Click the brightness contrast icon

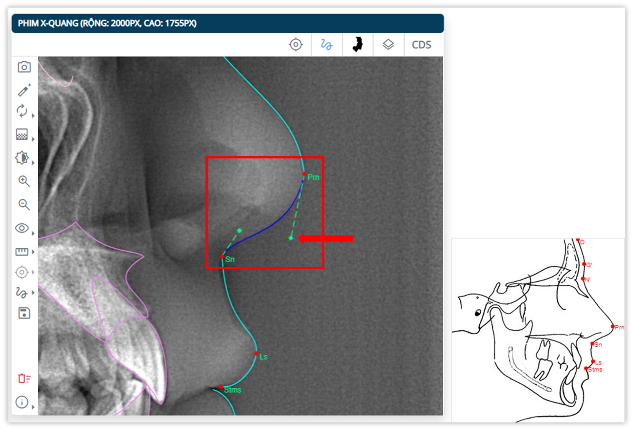(22, 158)
